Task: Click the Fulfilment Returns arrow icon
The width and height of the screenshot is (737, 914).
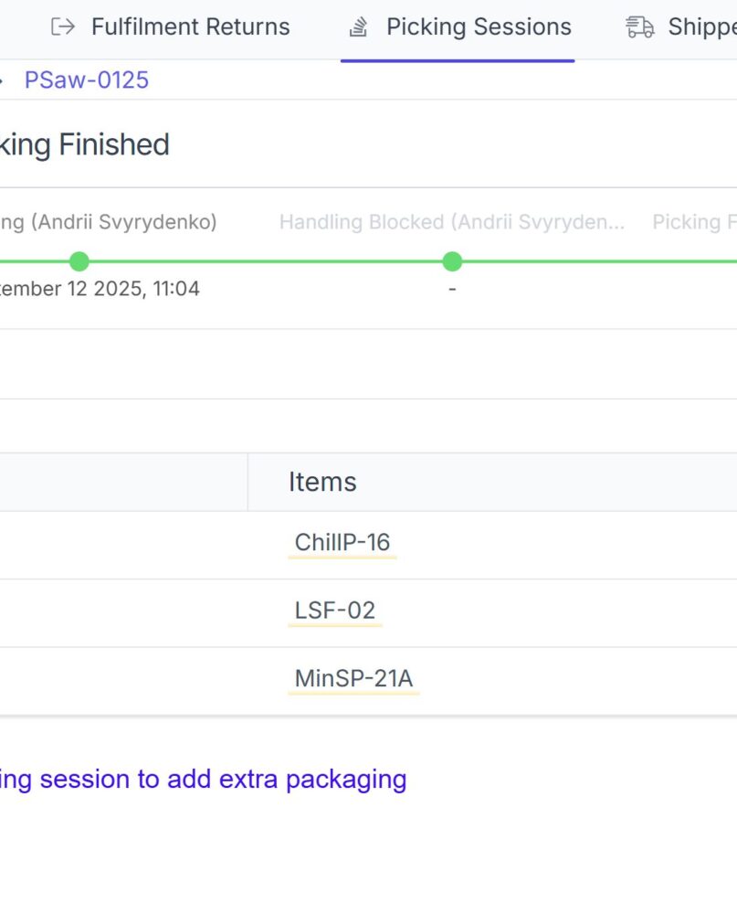Action: tap(63, 27)
